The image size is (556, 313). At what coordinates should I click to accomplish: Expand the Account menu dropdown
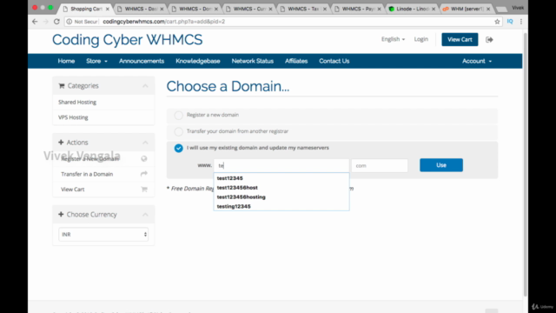[x=477, y=61]
